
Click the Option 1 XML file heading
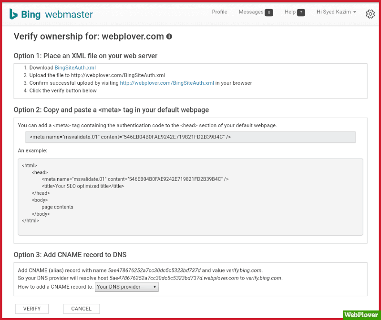click(85, 56)
